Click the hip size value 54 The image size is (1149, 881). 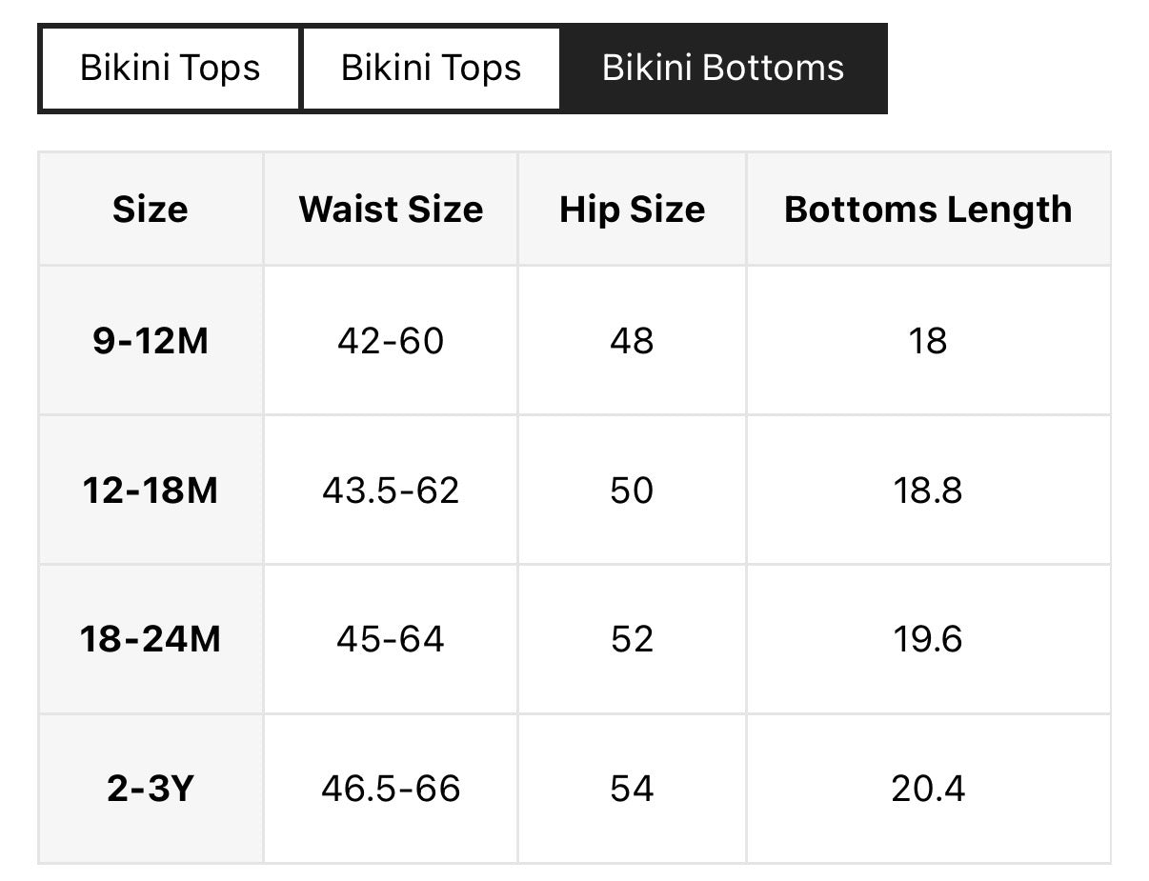pos(632,789)
